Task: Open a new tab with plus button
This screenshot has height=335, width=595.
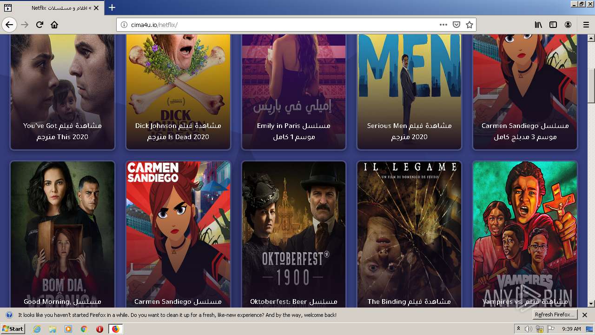Action: pos(112,7)
